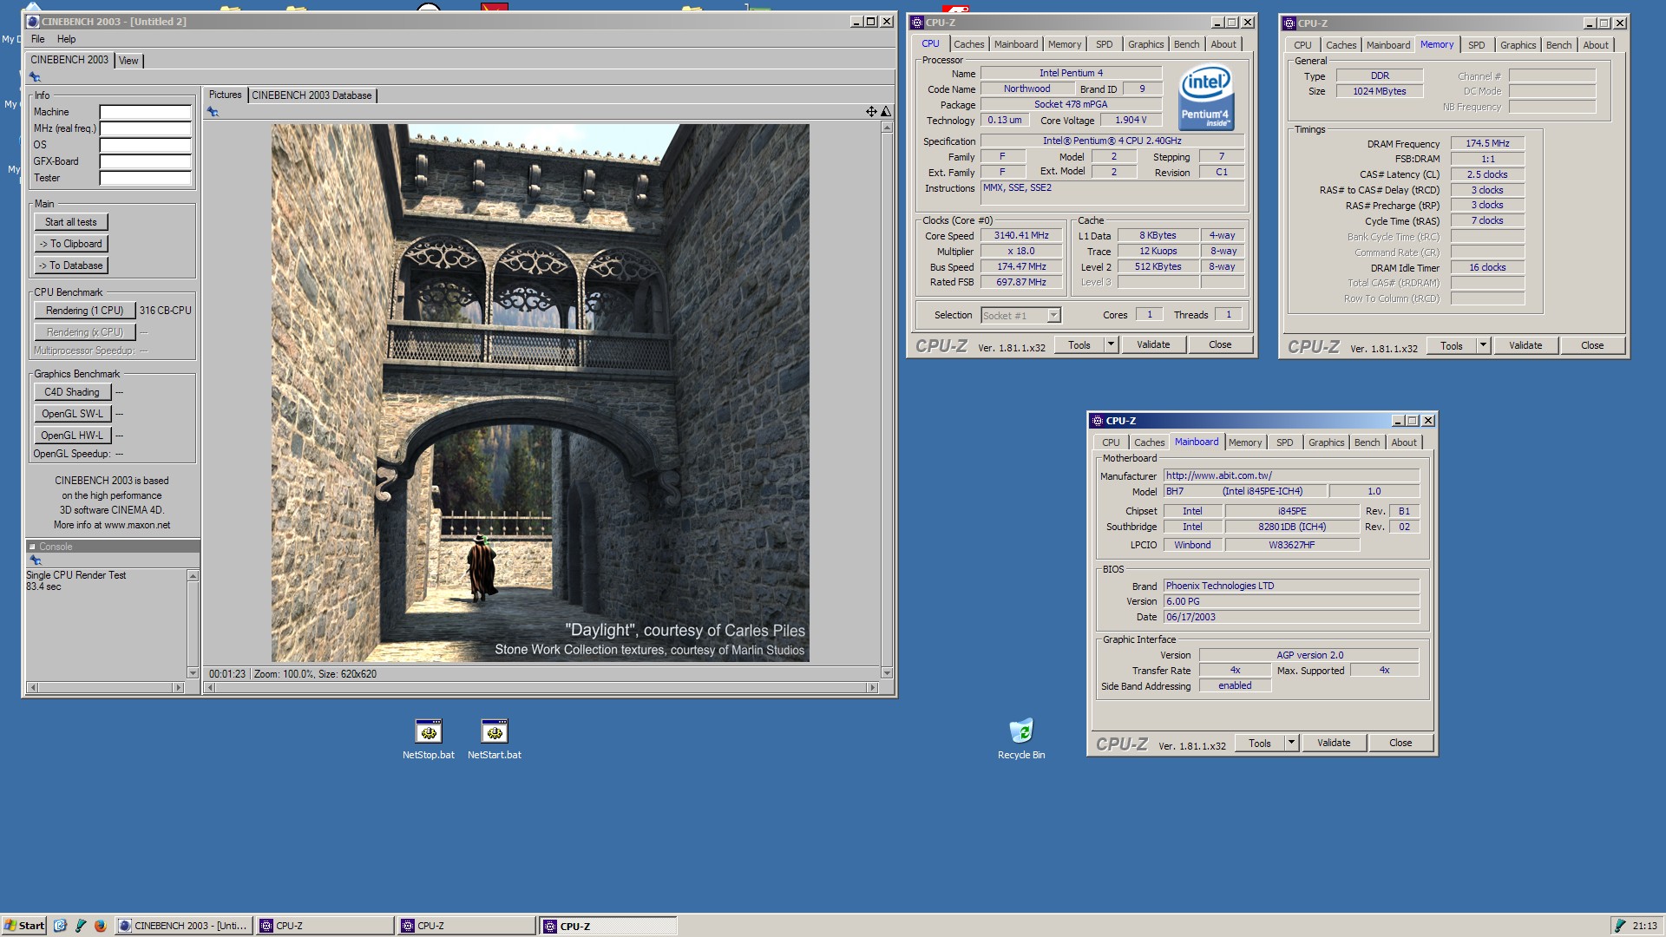This screenshot has height=937, width=1666.
Task: Switch to the View tab in CINEBENCH
Action: click(128, 61)
